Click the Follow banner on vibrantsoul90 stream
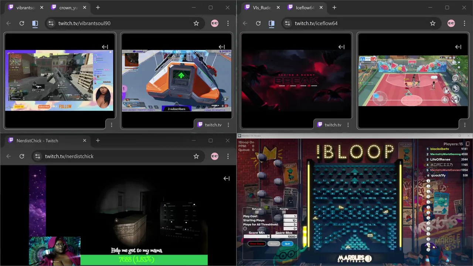473x266 pixels. [65, 106]
